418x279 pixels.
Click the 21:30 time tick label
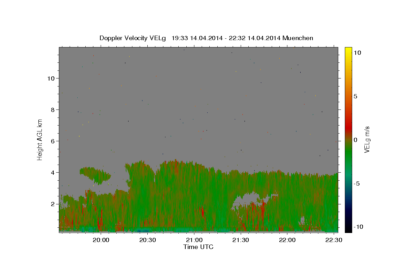241,240
